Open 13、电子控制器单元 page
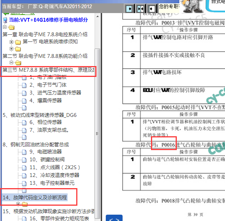The height and width of the screenshot is (221, 225). pyautogui.click(x=52, y=183)
